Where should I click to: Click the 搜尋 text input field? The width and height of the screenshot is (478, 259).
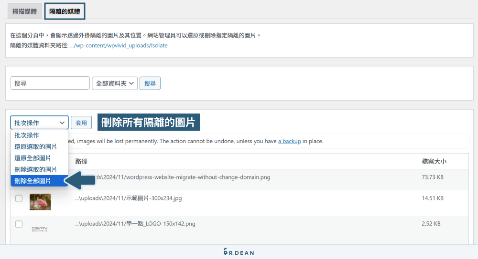(50, 83)
